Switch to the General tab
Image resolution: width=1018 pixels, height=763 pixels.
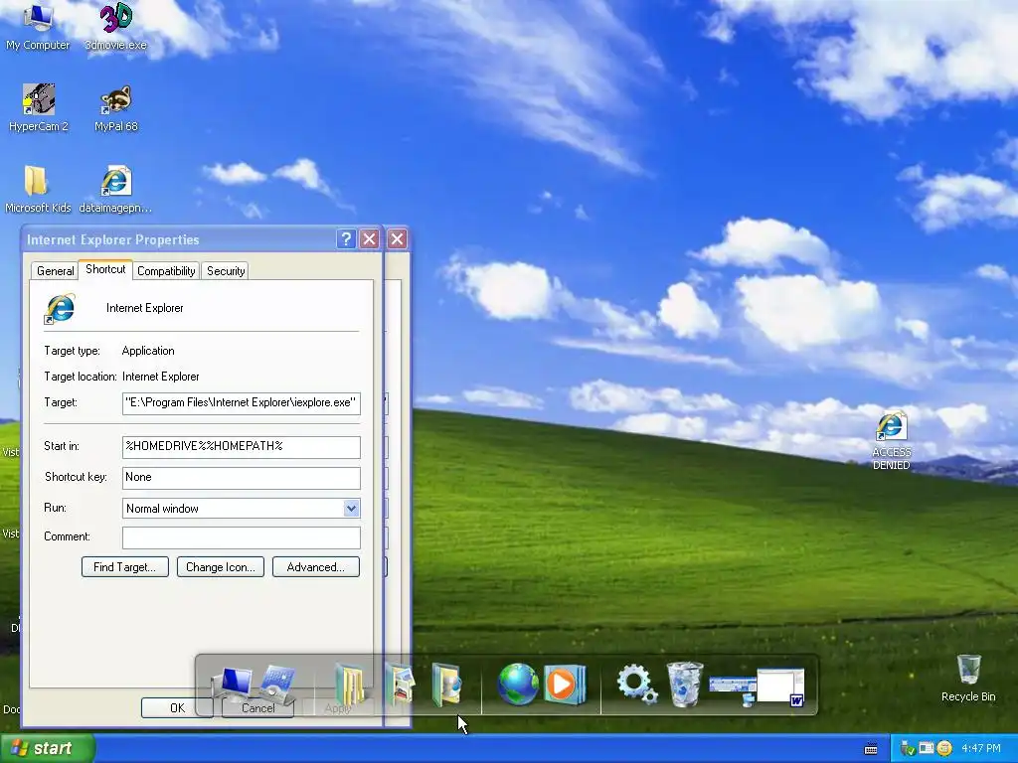tap(55, 270)
